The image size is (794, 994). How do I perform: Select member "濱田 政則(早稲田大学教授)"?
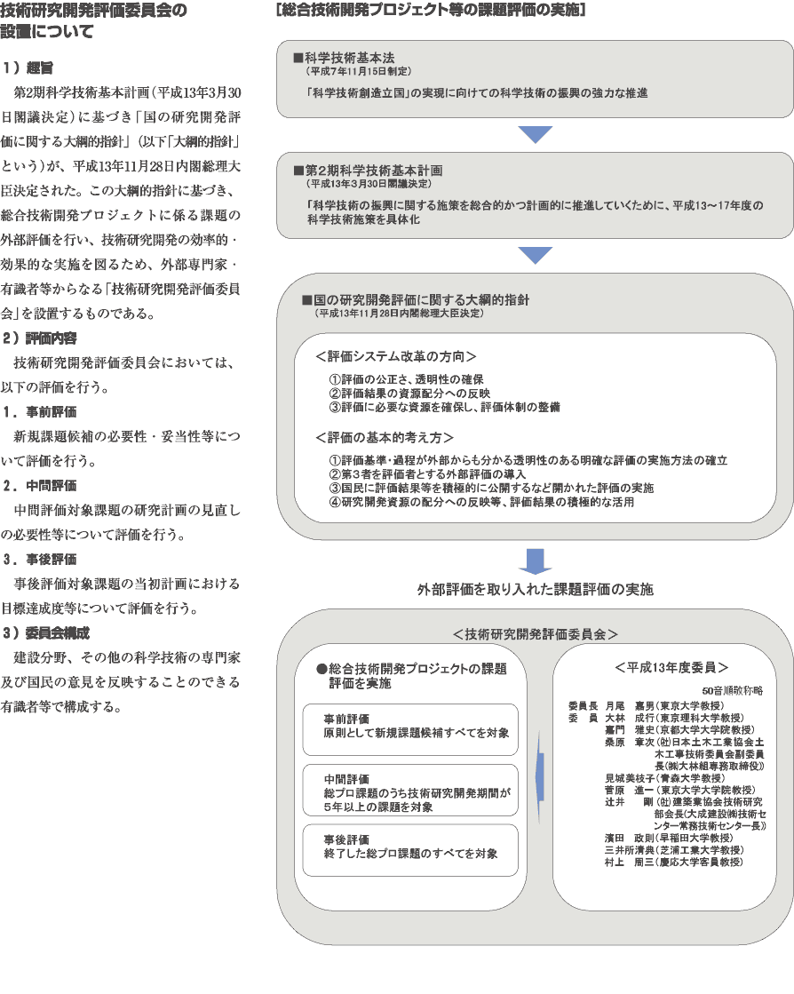(669, 838)
